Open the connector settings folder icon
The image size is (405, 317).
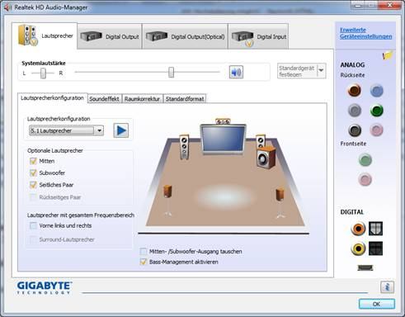click(388, 54)
